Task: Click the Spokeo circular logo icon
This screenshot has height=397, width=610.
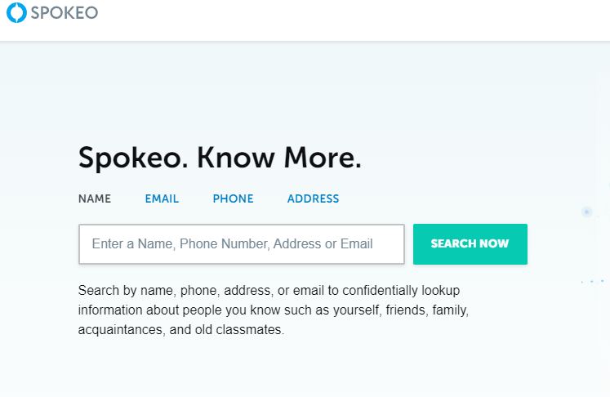Action: (x=16, y=13)
